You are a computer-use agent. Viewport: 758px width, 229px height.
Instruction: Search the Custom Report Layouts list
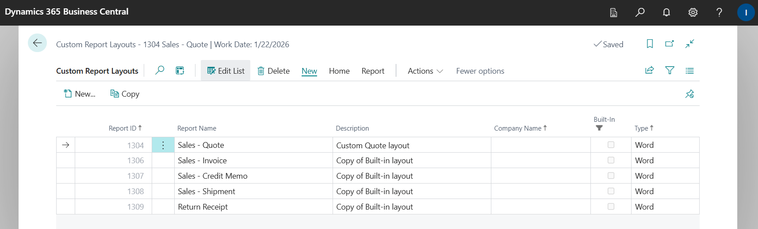click(160, 71)
